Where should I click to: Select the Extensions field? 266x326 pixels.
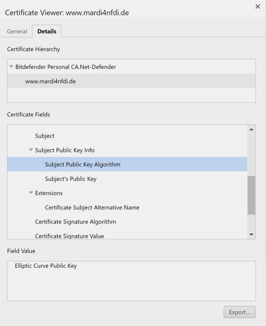[49, 193]
